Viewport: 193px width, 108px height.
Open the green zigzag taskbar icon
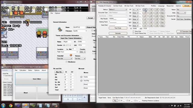[x=33, y=106]
